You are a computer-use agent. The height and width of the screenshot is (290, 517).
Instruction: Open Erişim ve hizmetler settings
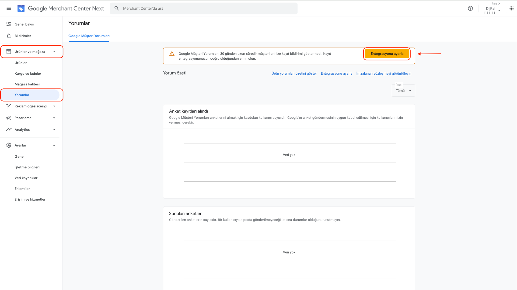[30, 199]
